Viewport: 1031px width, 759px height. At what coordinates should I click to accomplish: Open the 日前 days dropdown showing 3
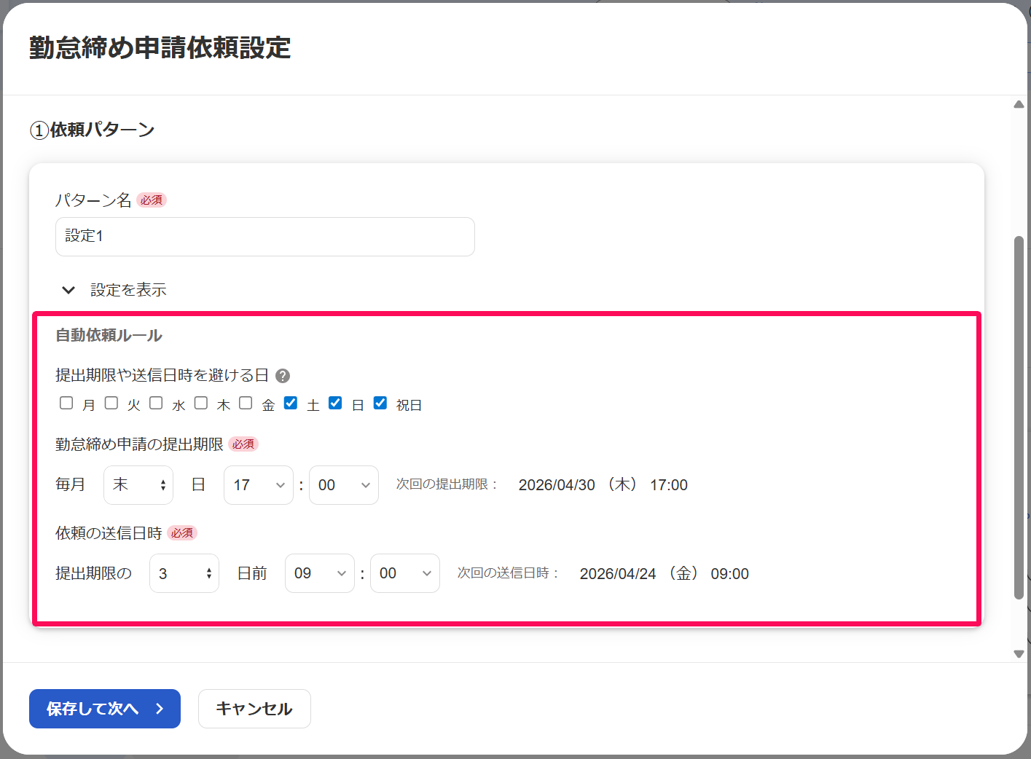click(184, 573)
